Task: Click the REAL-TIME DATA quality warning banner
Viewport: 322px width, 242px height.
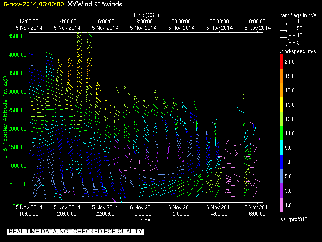Action: [x=75, y=232]
